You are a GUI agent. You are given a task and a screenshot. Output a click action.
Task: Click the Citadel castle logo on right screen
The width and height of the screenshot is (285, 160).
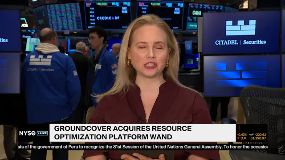pyautogui.click(x=240, y=28)
